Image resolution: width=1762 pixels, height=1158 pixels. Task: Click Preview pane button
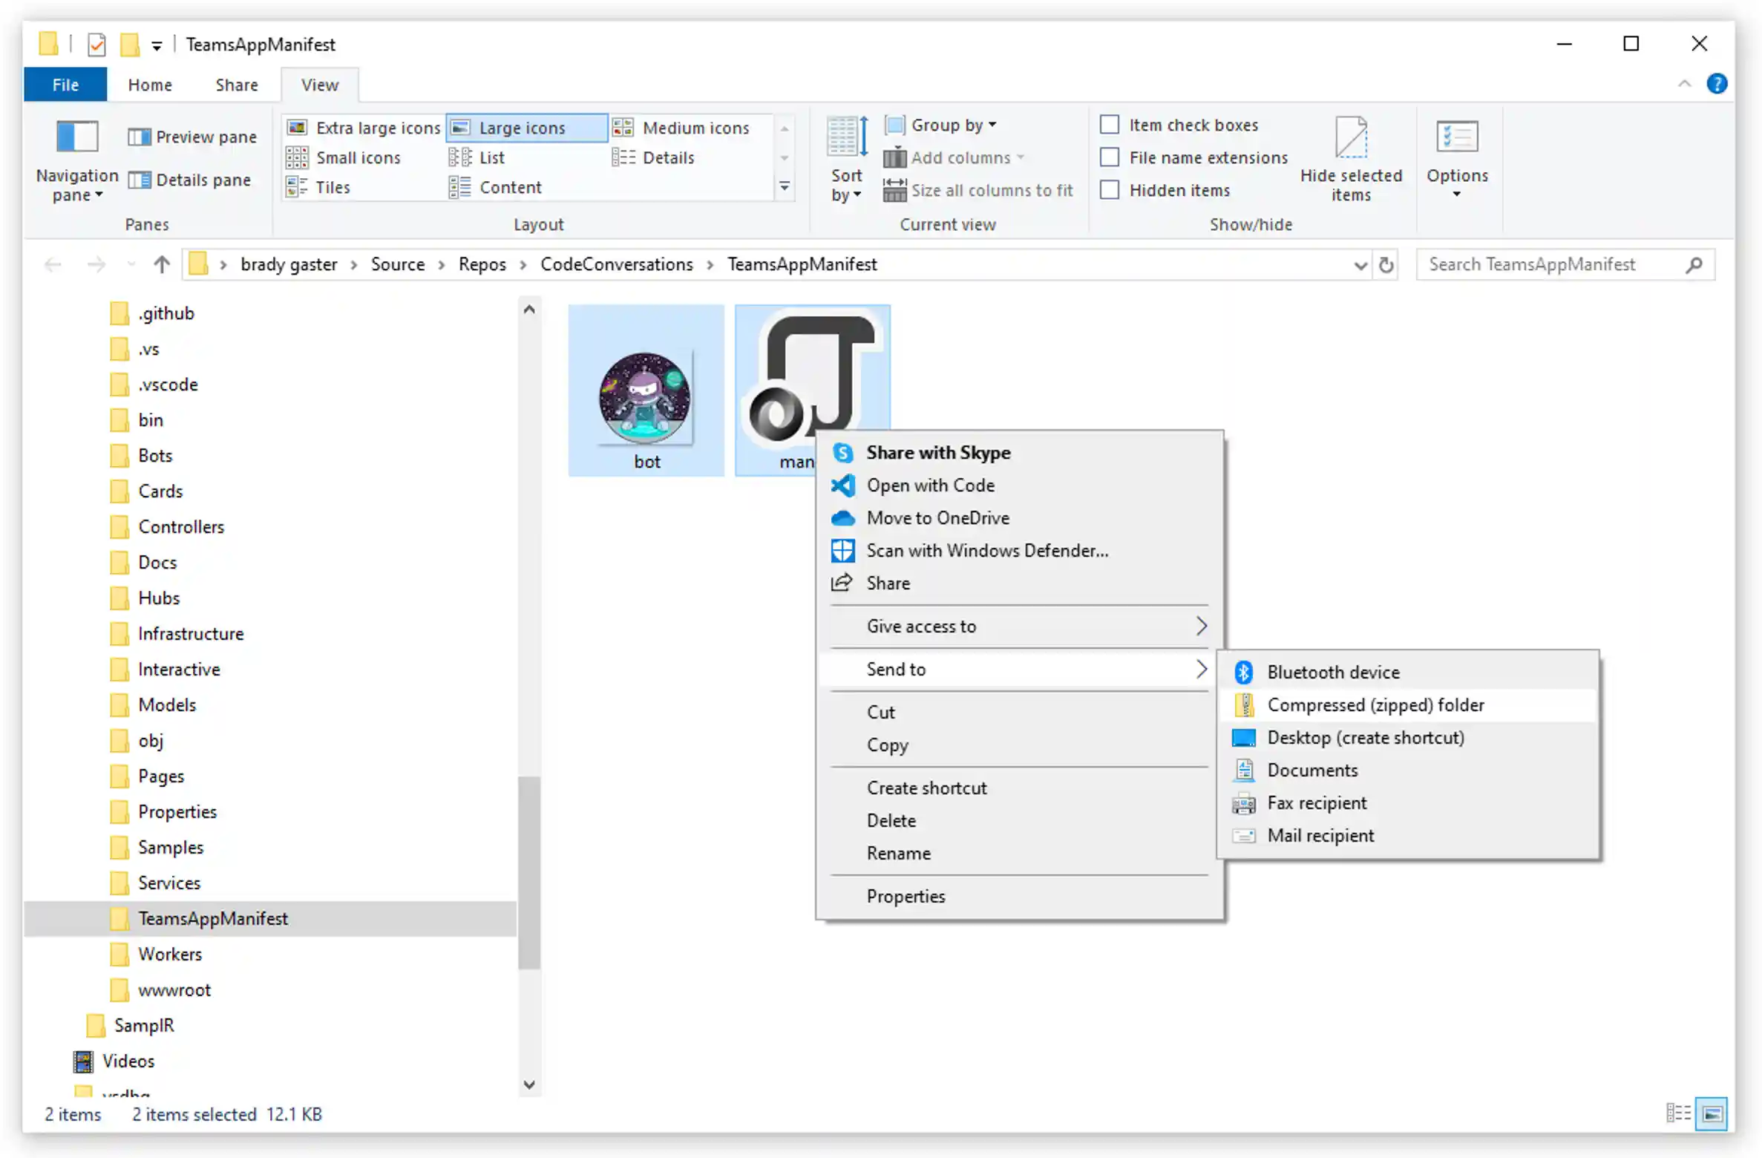coord(193,137)
